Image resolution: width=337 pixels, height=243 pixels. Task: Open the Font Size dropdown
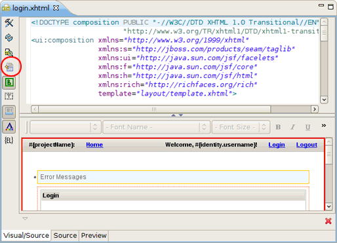click(241, 127)
